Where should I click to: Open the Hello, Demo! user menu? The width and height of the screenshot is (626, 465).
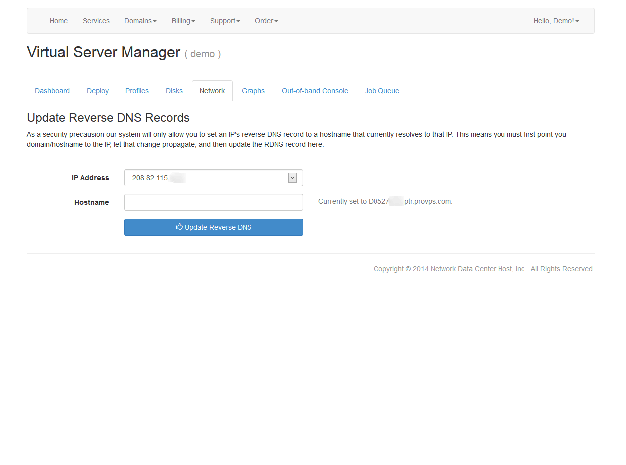point(556,21)
